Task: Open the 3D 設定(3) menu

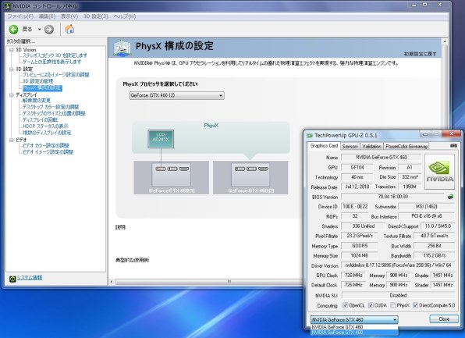Action: (95, 16)
